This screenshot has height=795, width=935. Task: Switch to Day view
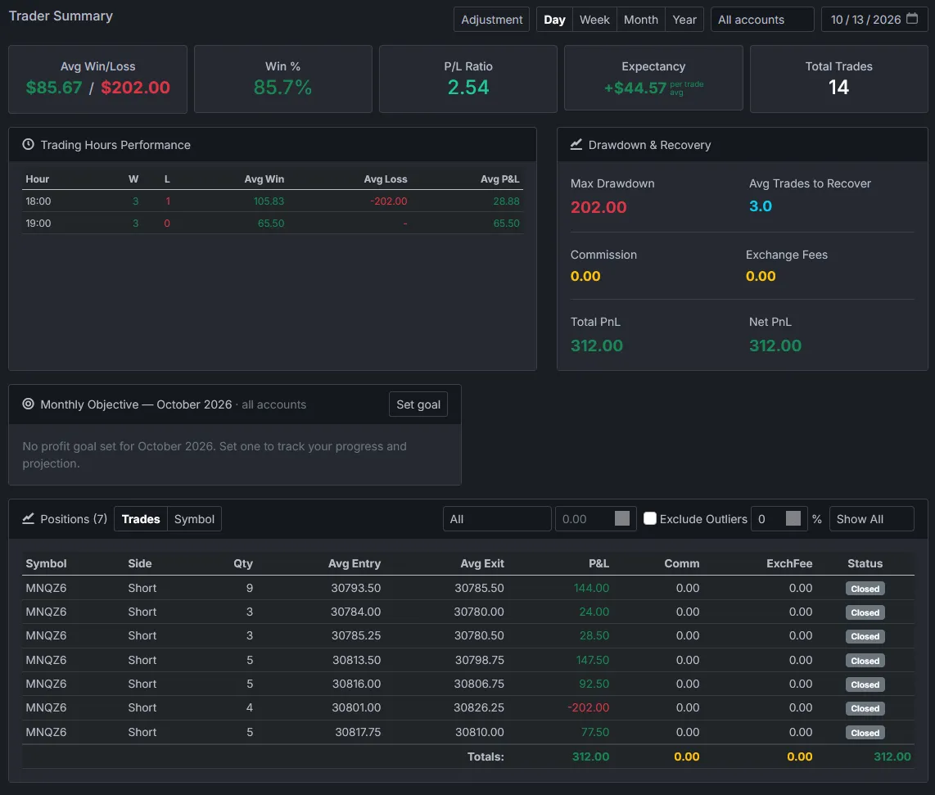pos(554,19)
